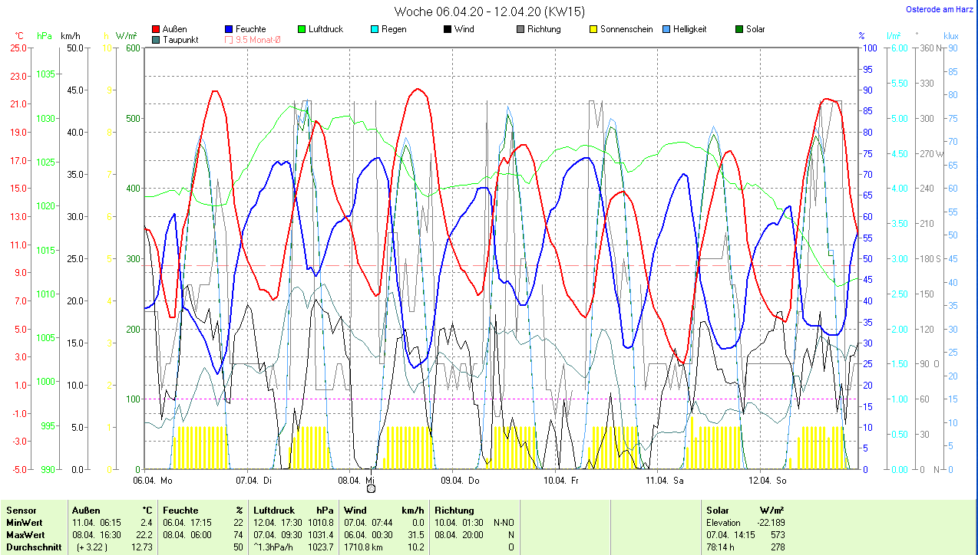Open the Osterode am Harz link
The image size is (978, 555).
coord(940,9)
